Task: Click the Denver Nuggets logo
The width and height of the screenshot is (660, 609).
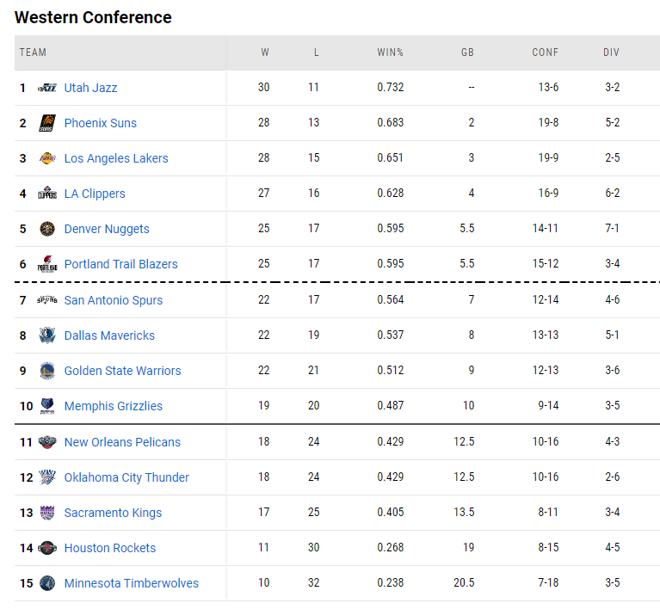Action: pos(47,229)
